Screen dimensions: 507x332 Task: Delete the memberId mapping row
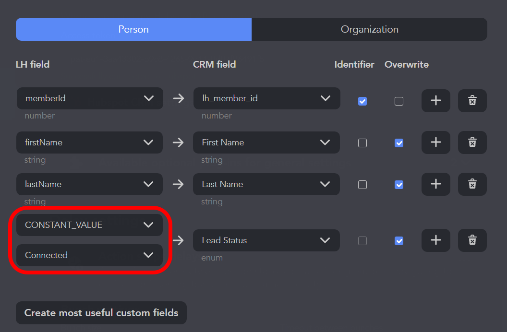472,100
